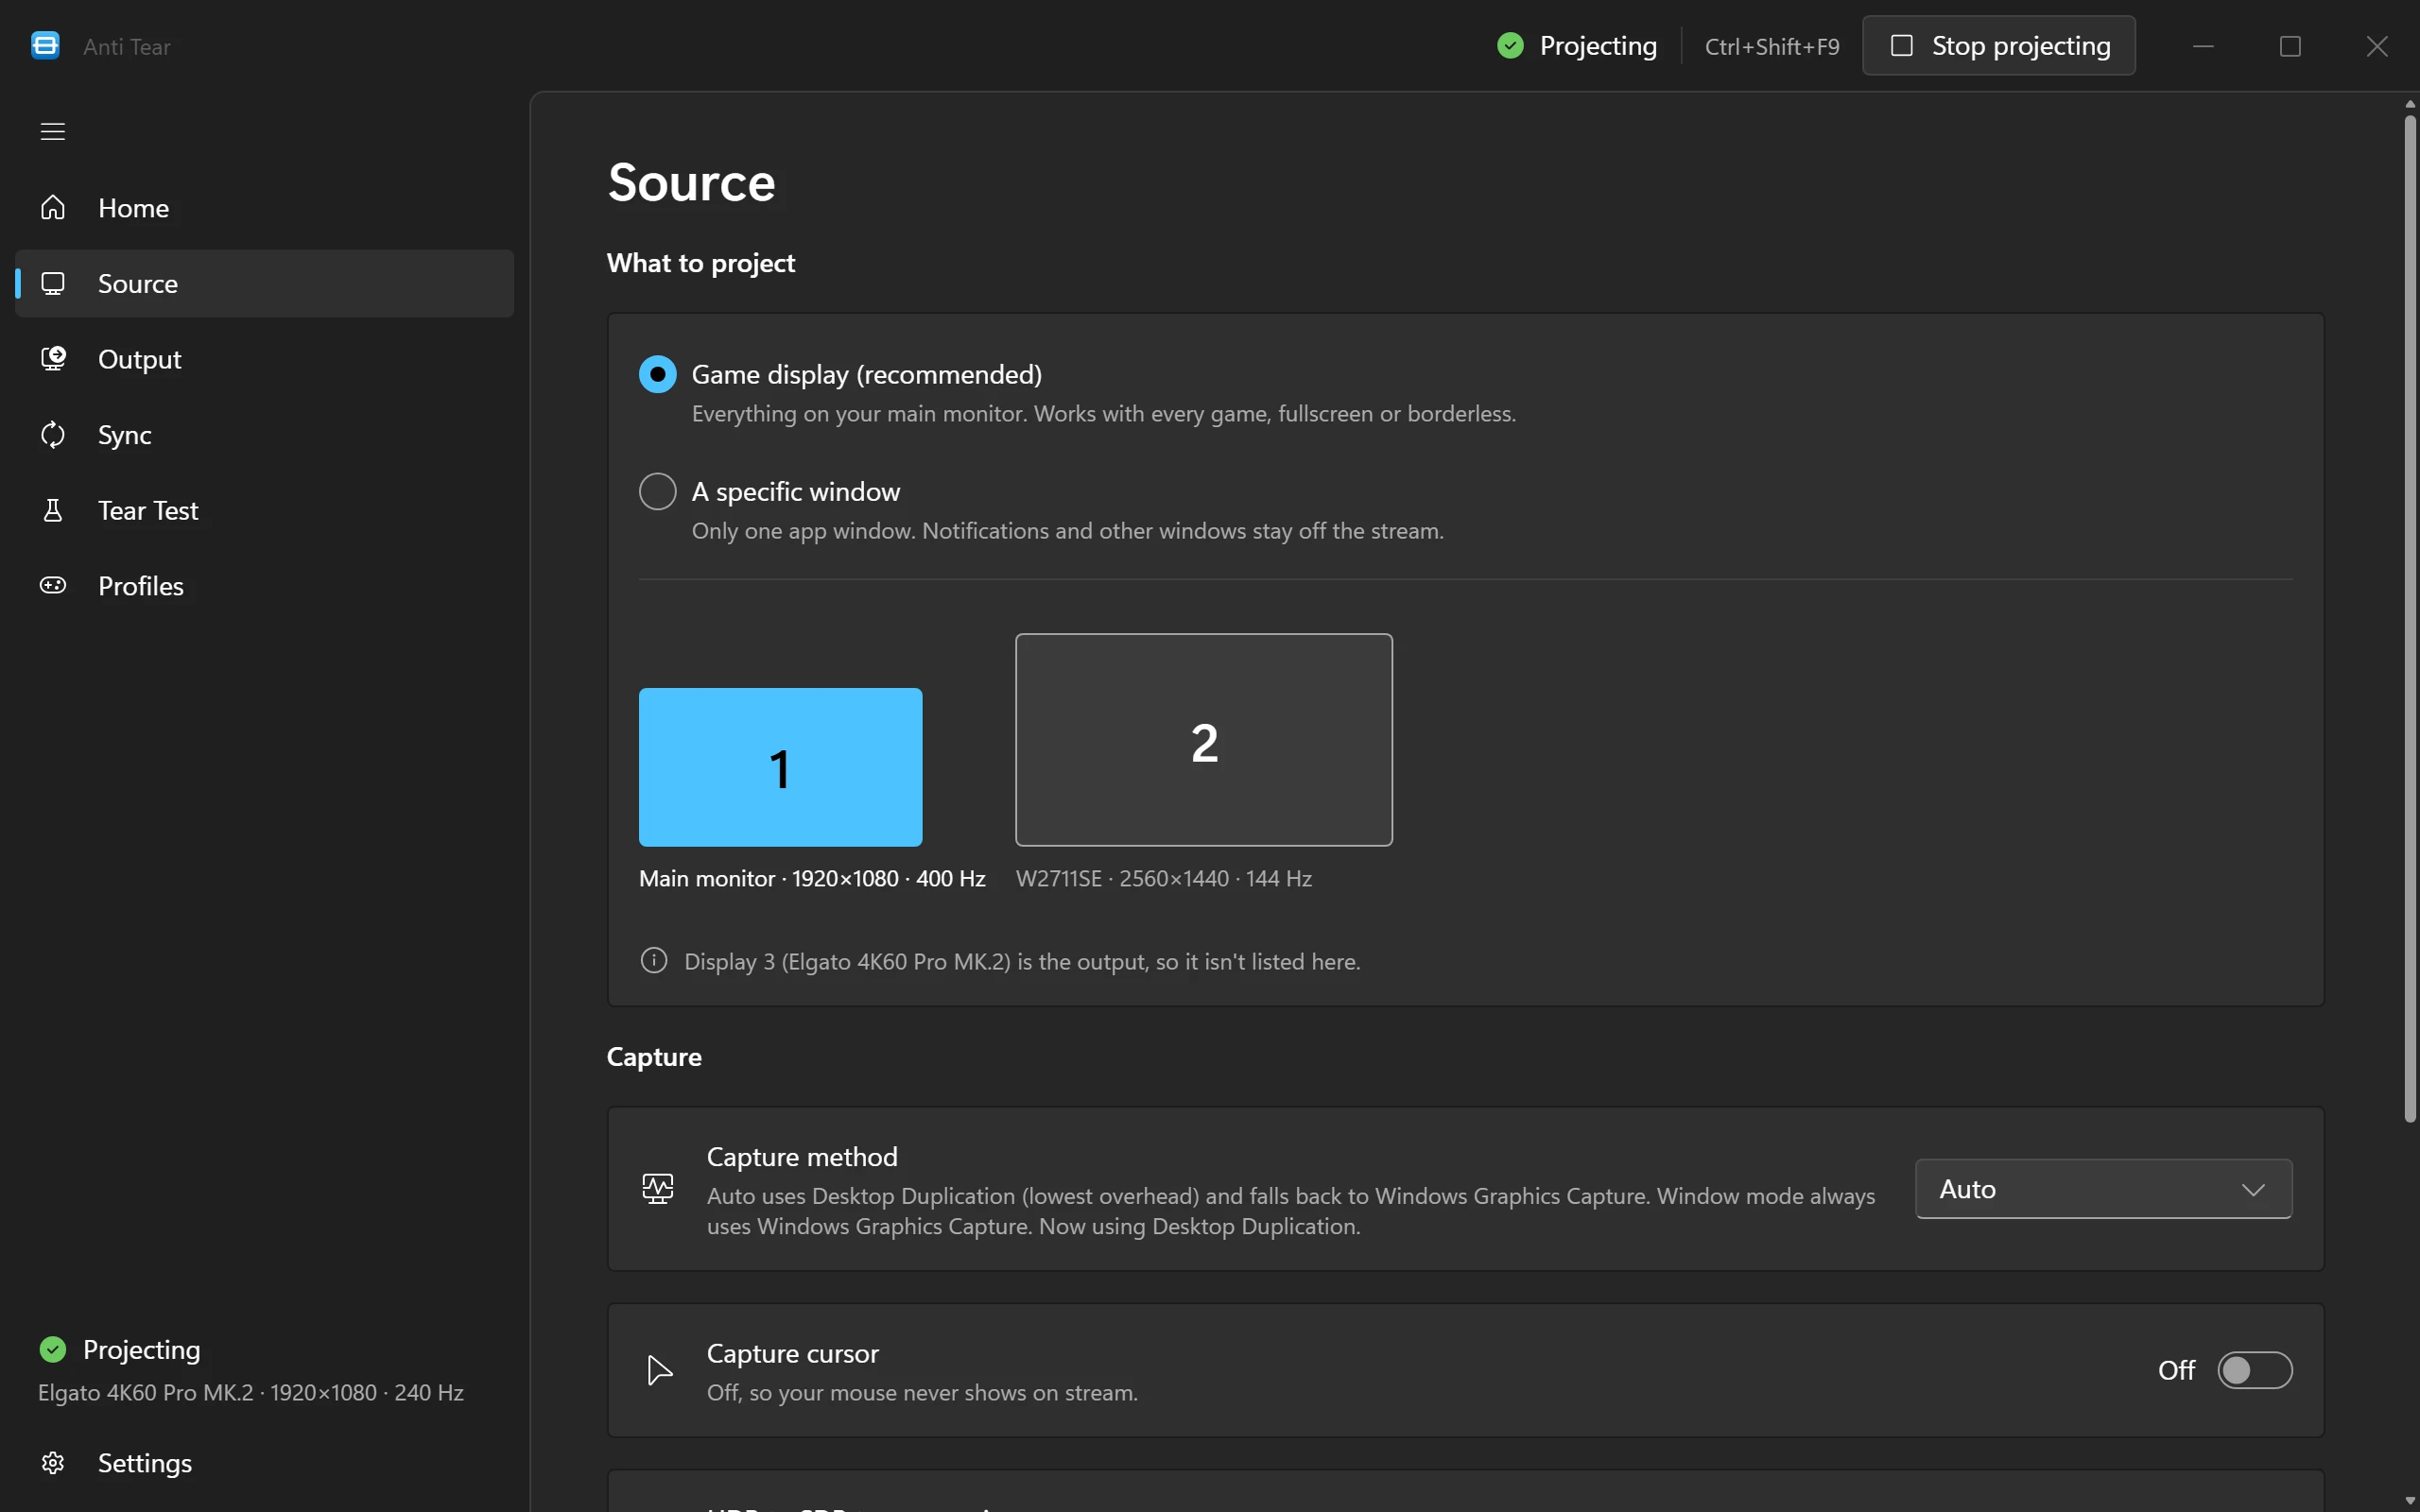
Task: Click the Stop projecting button
Action: pos(1998,45)
